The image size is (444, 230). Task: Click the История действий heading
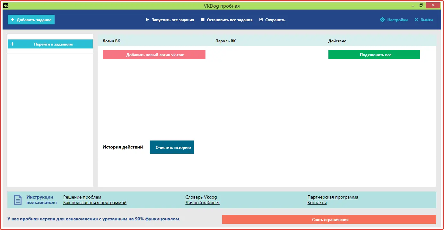(123, 147)
